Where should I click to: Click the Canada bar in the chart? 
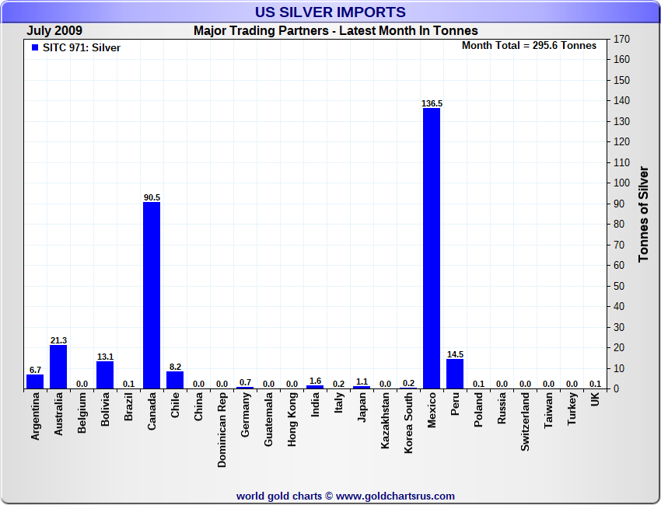152,295
